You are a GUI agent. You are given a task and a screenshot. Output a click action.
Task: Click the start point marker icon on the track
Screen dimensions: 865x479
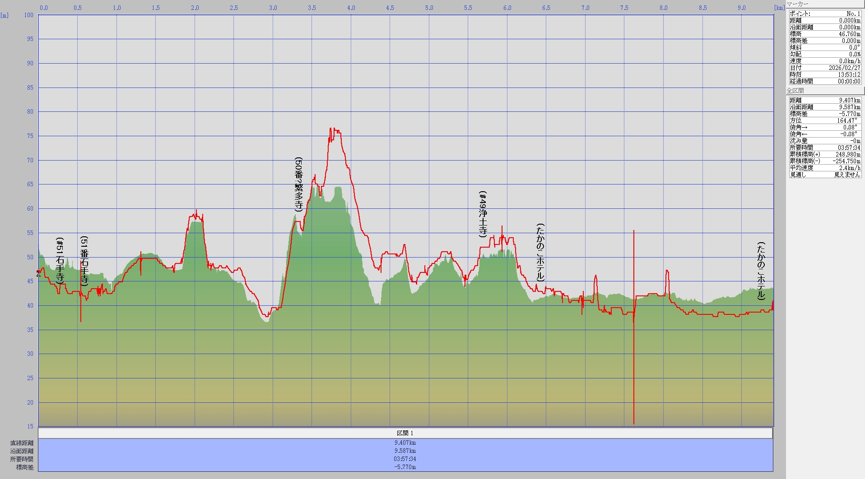[39, 273]
